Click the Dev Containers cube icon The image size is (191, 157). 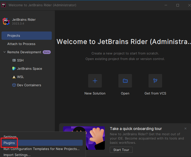coord(14,85)
